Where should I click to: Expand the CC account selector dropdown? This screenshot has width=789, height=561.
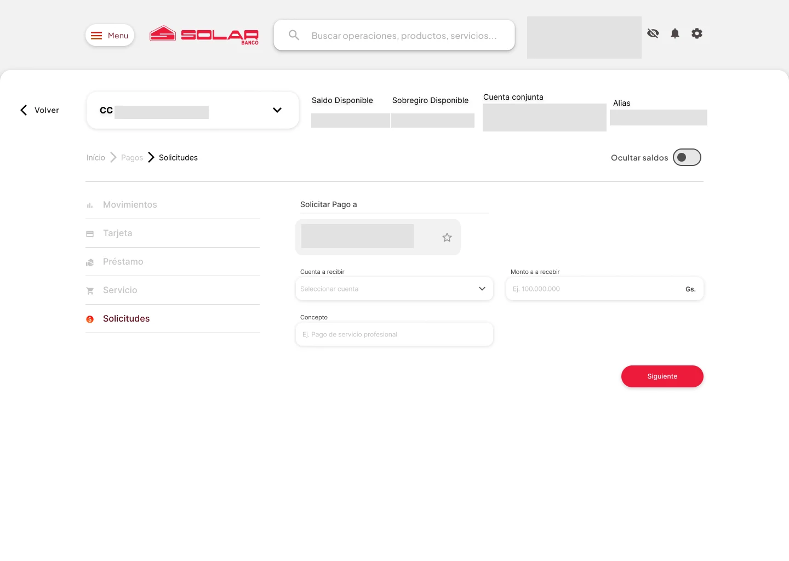click(193, 110)
